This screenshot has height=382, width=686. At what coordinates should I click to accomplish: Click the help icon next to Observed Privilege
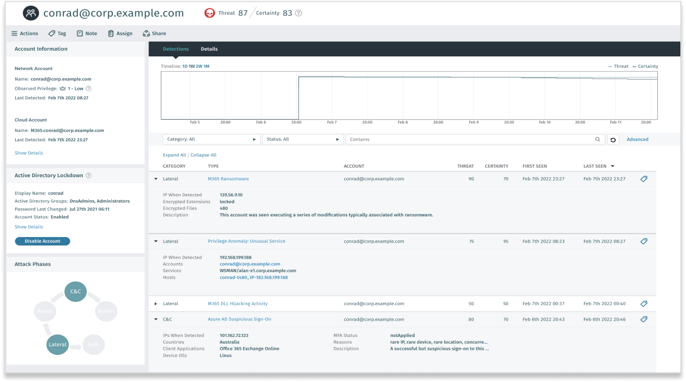89,88
